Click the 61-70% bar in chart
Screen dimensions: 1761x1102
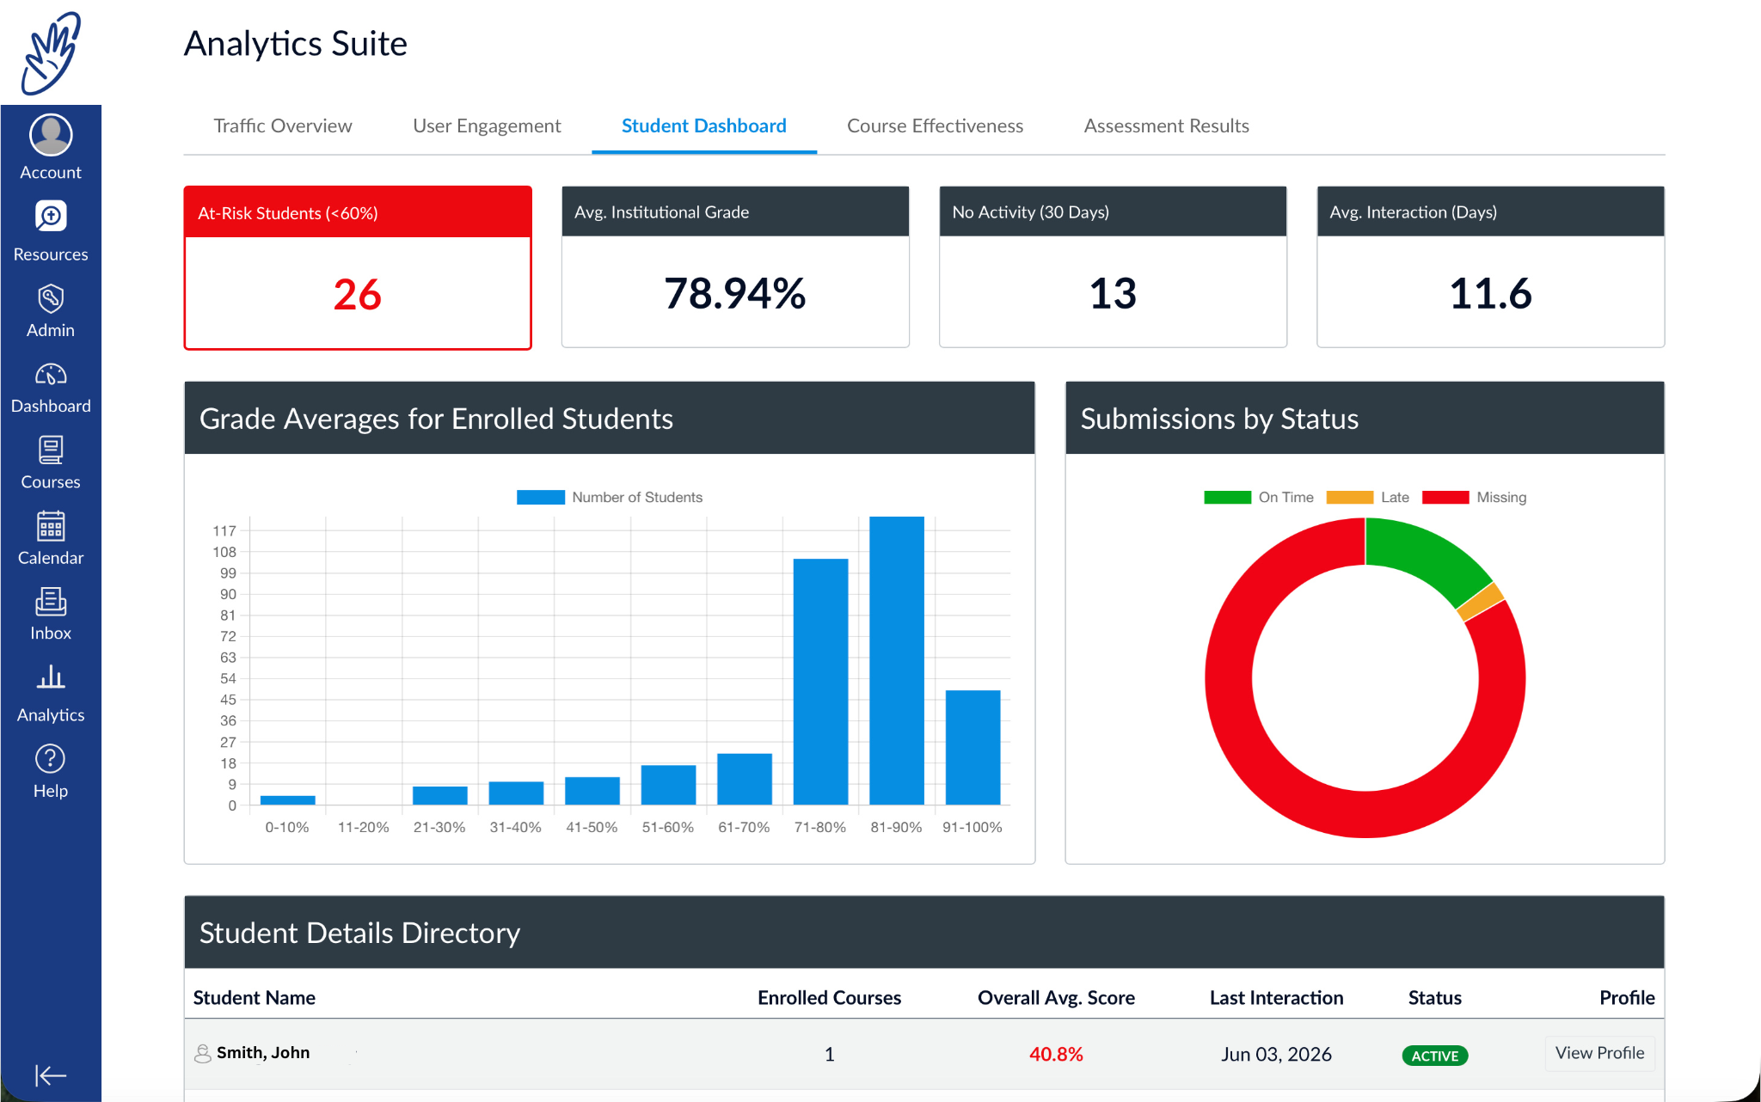(745, 779)
